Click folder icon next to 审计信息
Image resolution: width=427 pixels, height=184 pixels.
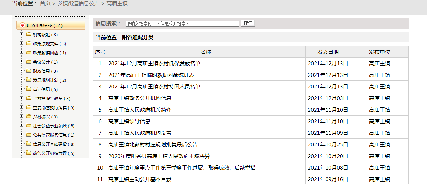point(28,89)
